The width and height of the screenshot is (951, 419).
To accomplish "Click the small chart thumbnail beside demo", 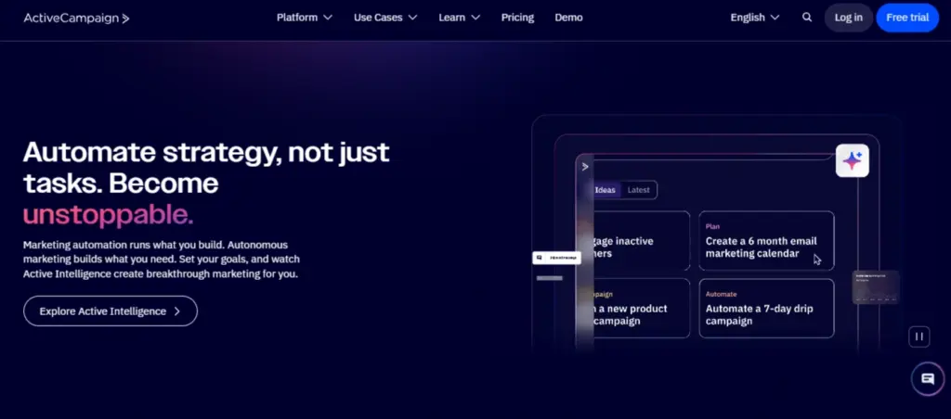I will click(875, 287).
